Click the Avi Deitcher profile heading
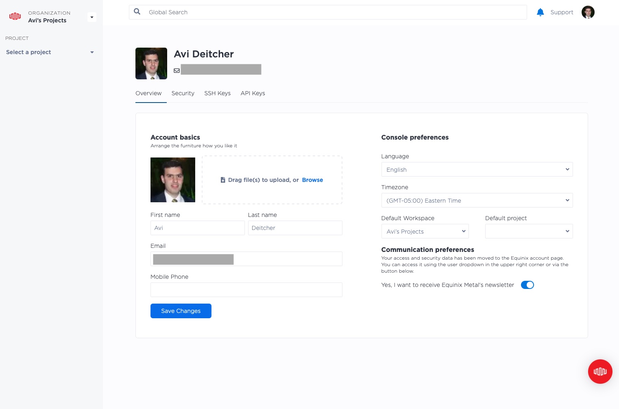619x409 pixels. click(x=204, y=54)
